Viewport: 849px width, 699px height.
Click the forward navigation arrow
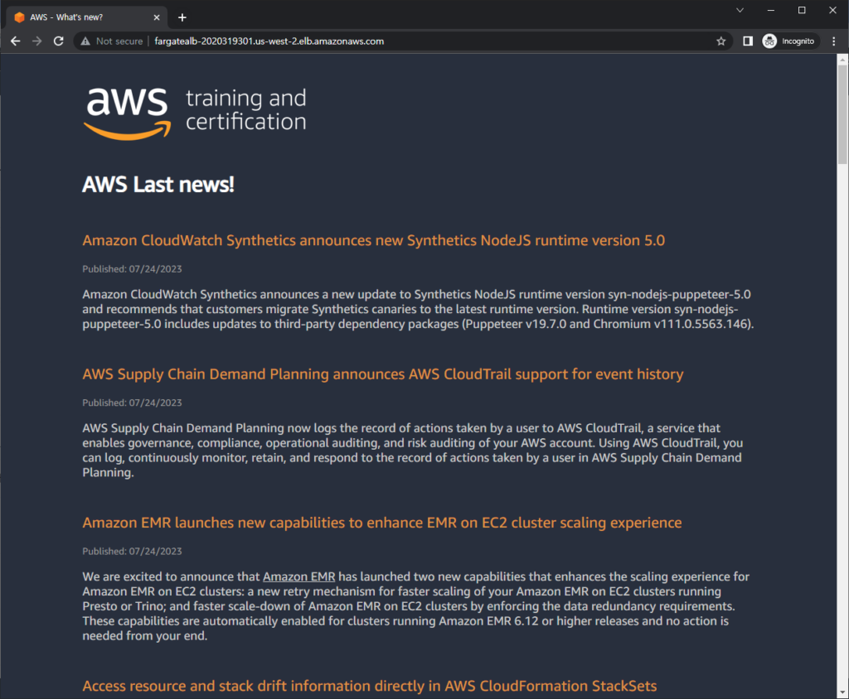(36, 41)
